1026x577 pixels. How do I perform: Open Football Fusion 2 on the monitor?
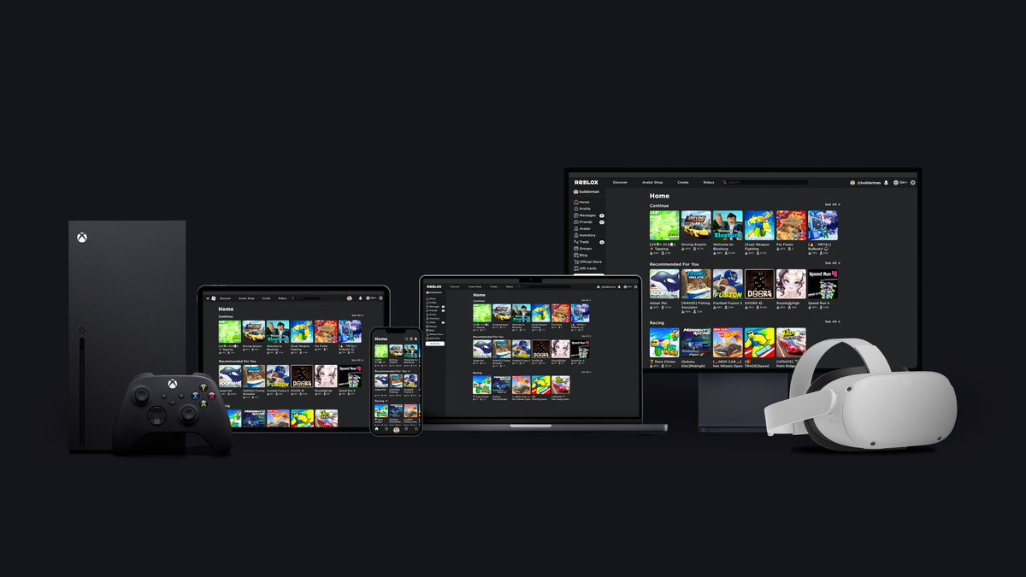[x=728, y=284]
